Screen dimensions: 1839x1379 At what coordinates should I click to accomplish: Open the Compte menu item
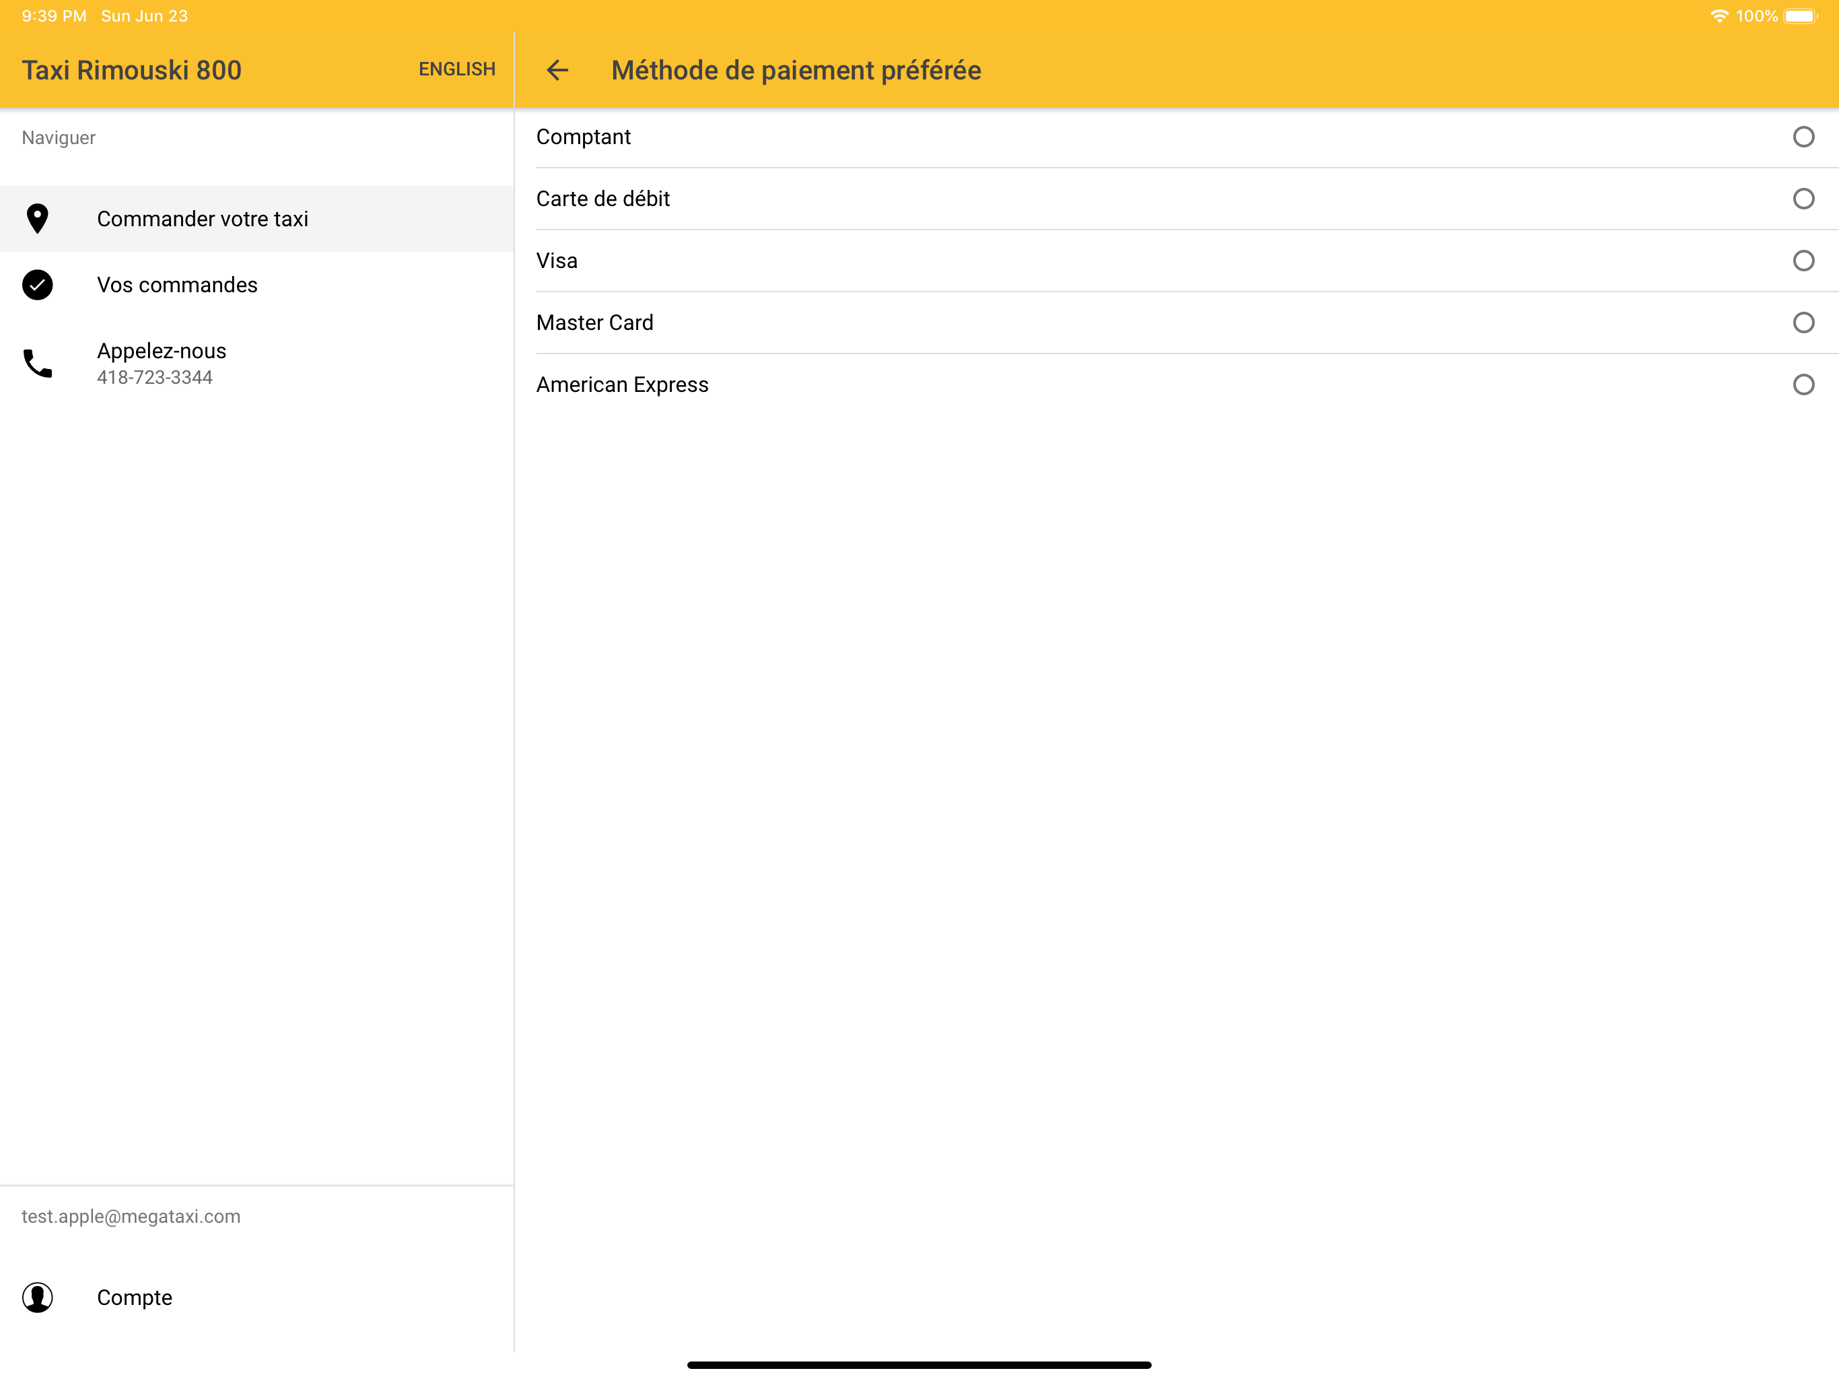[257, 1297]
